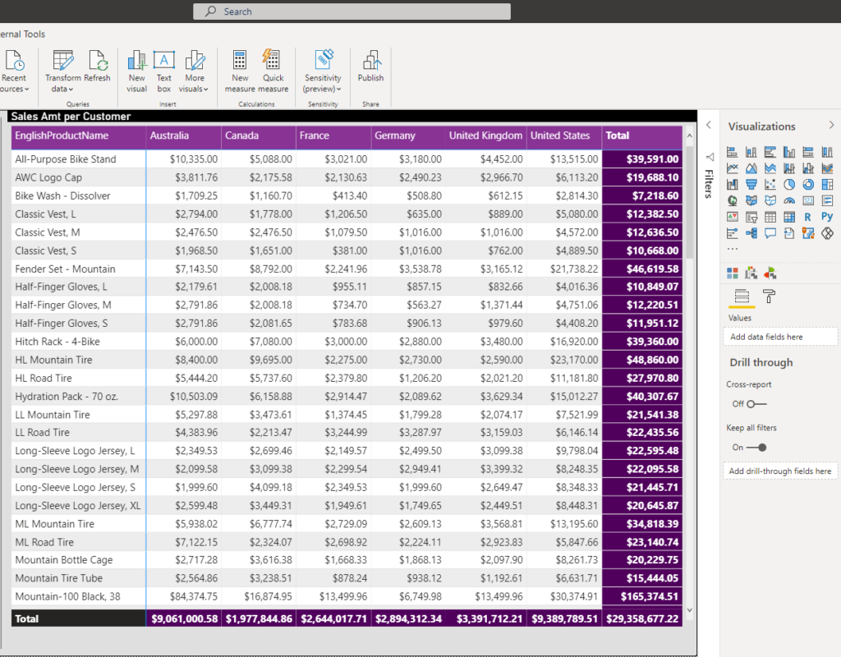Select the Matrix visual

point(789,217)
